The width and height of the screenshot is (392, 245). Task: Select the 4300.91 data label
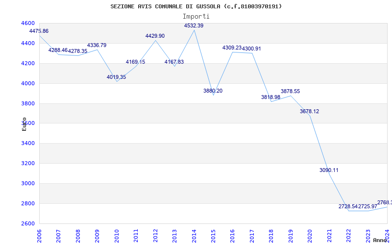[251, 49]
